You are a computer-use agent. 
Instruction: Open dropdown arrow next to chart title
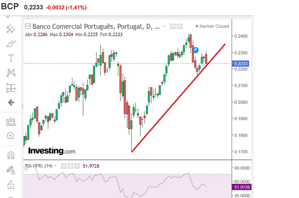tap(165, 26)
